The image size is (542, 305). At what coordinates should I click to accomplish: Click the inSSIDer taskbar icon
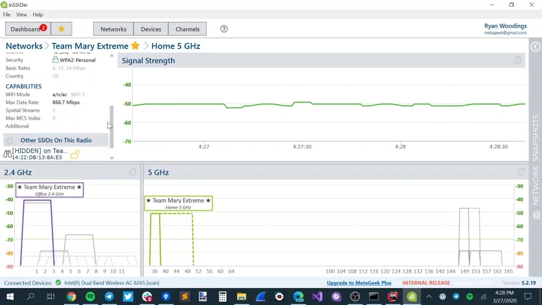click(x=412, y=297)
